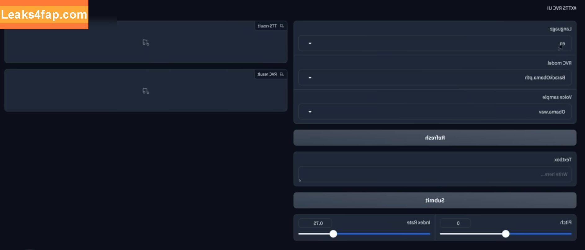The height and width of the screenshot is (250, 585).
Task: Click the Index Rate slider handle
Action: point(333,234)
